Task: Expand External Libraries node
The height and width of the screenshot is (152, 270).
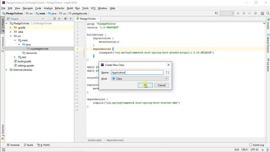Action: click(x=7, y=70)
